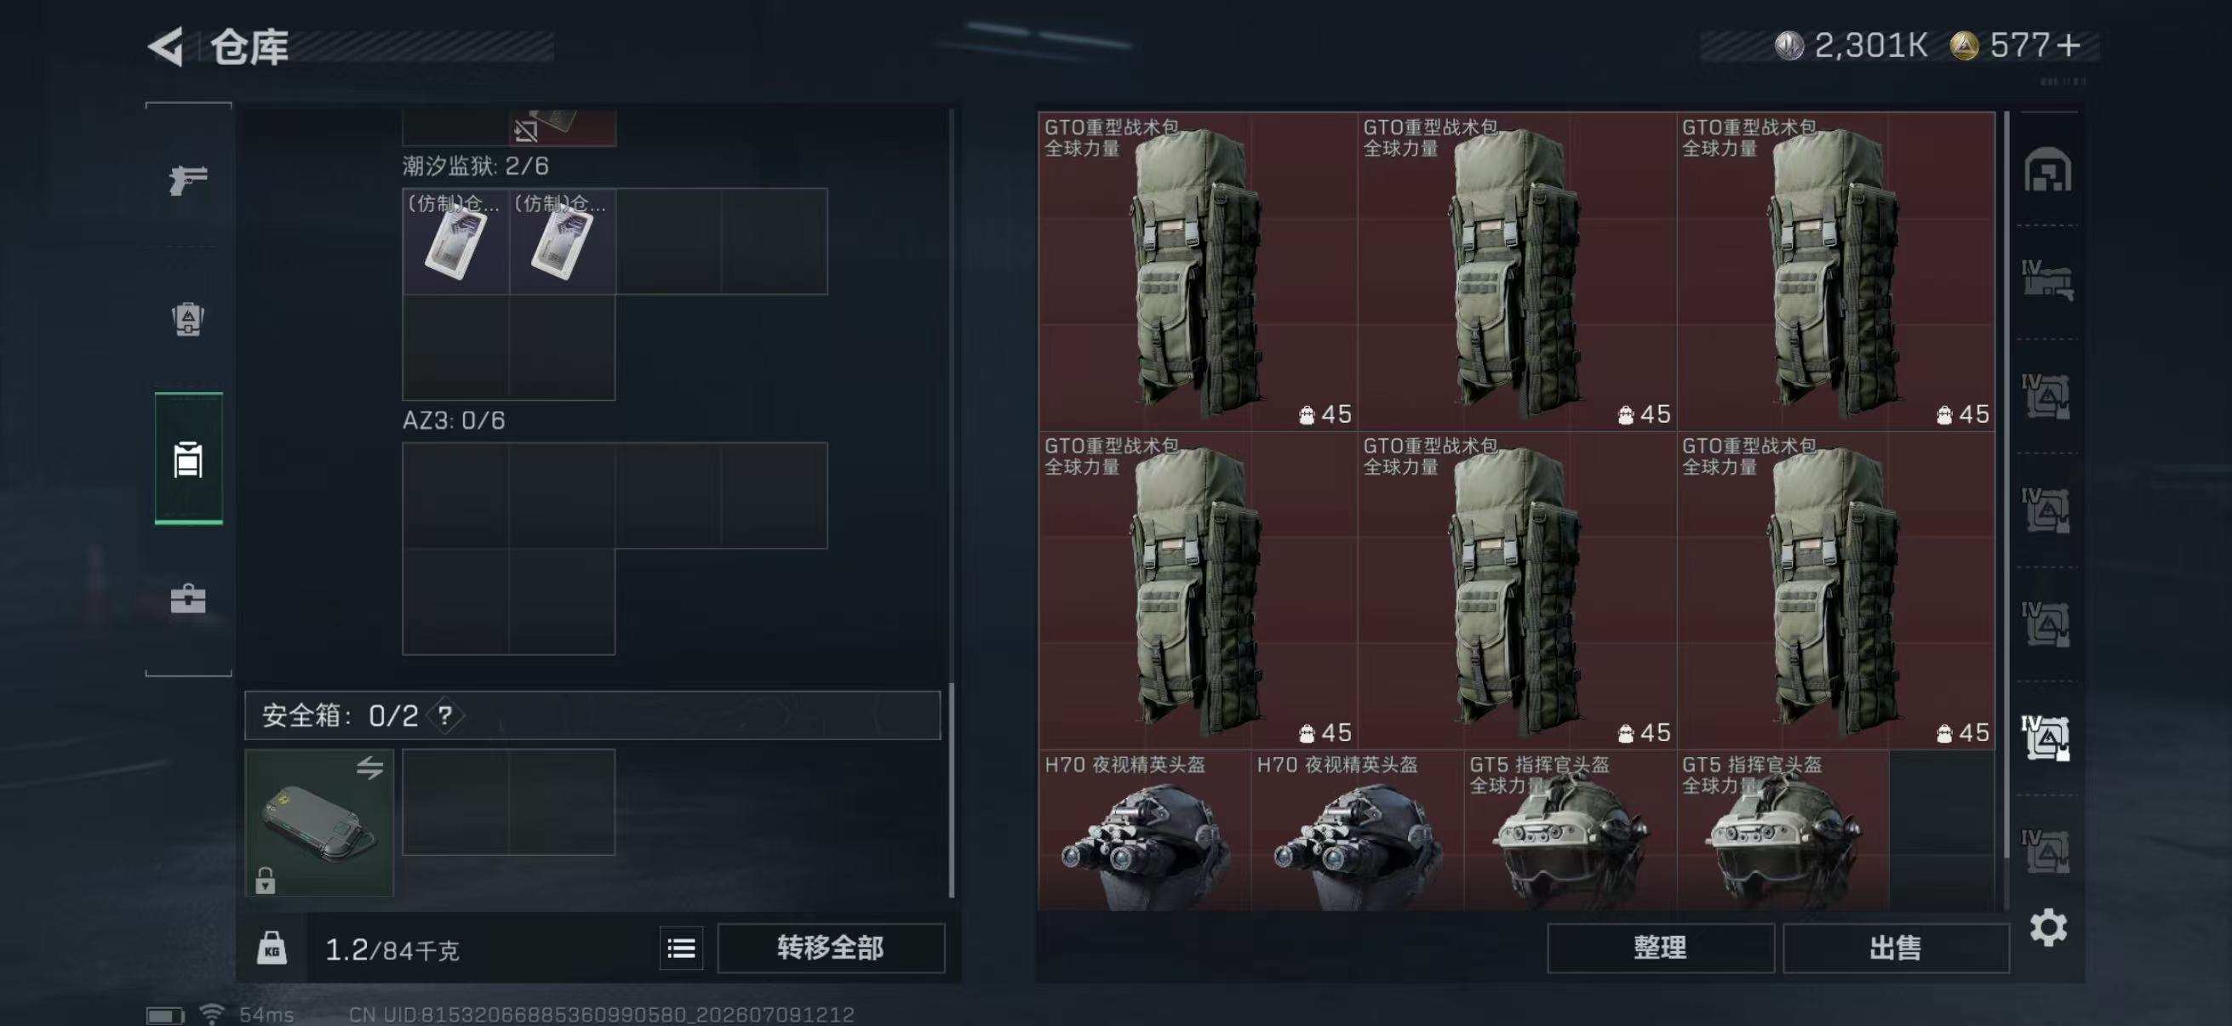
Task: Open the briefcase category in left sidebar
Action: tap(188, 598)
